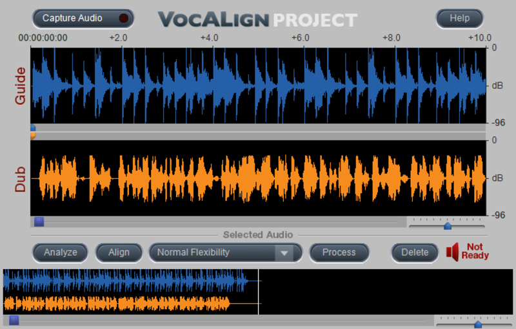The height and width of the screenshot is (329, 516).
Task: Adjust the overview zoom slider at the bottom
Action: click(x=478, y=324)
